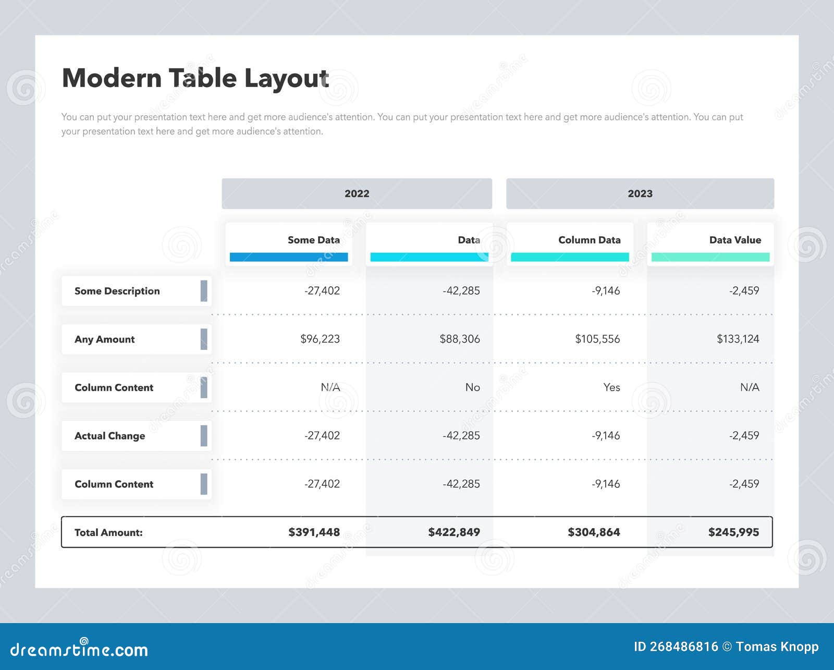The image size is (834, 670).
Task: Click the Modern Table Layout title
Action: coord(195,78)
